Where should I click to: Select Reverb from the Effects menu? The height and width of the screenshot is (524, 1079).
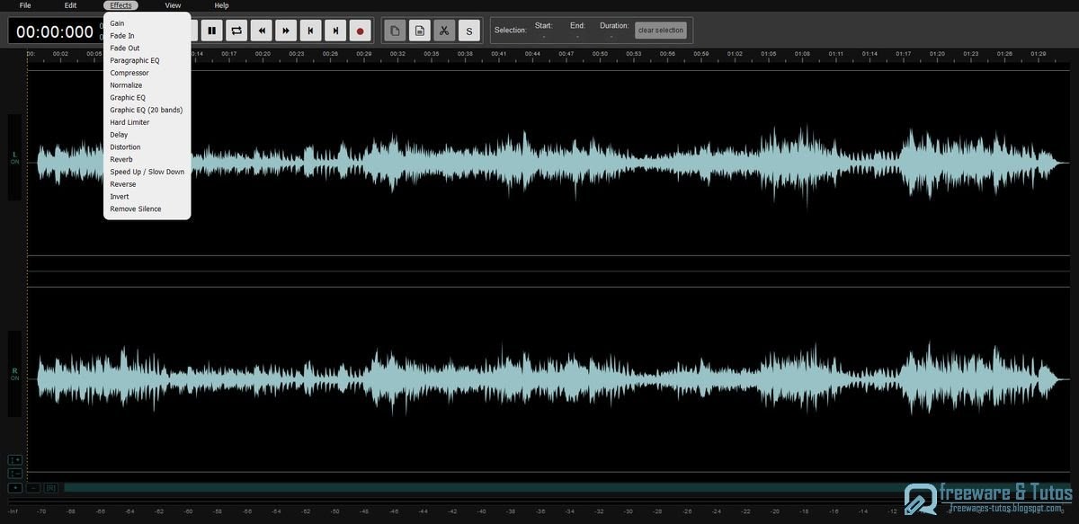coord(120,158)
